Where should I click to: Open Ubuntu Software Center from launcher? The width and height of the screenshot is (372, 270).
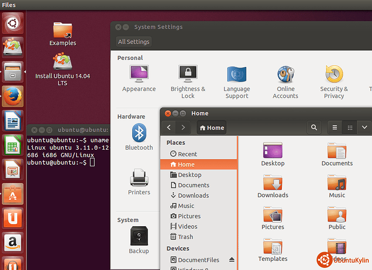click(12, 194)
